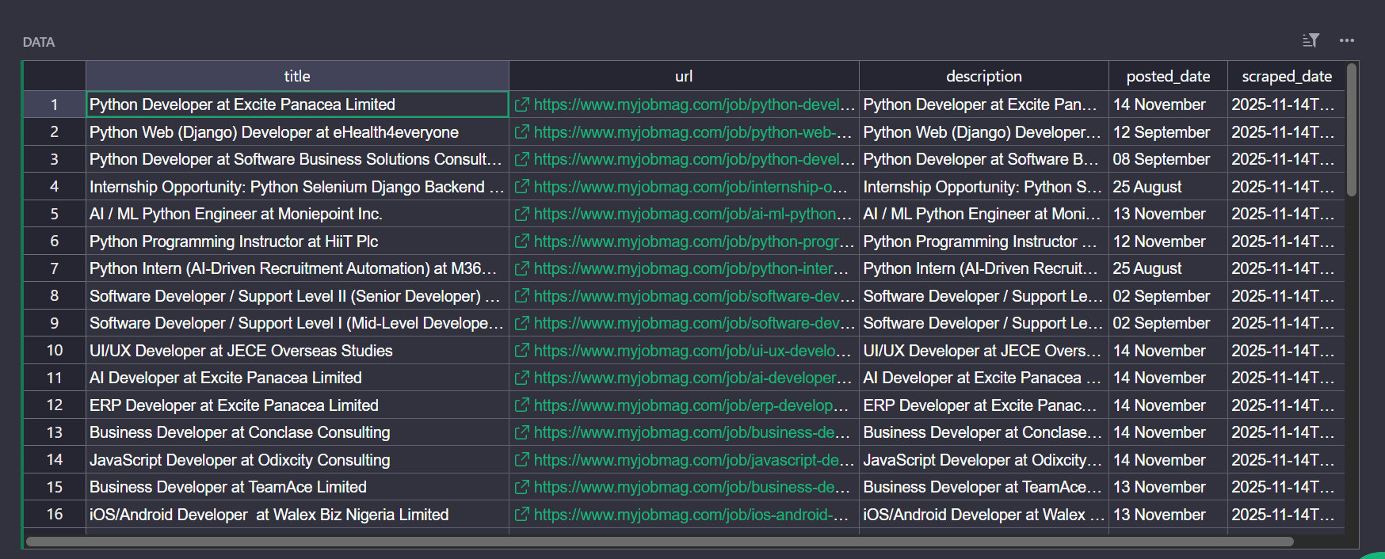Viewport: 1385px width, 559px height.
Task: Open the python-web job URL in row 2
Action: pos(693,132)
